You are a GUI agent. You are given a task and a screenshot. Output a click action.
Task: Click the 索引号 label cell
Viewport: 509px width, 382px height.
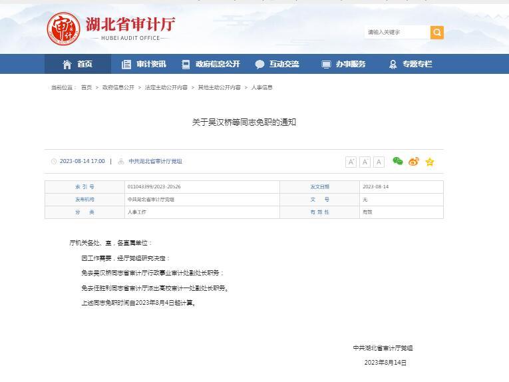[x=85, y=187]
